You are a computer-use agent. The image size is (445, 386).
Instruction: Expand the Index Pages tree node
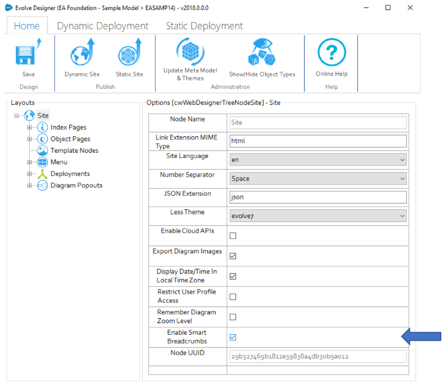pyautogui.click(x=30, y=127)
